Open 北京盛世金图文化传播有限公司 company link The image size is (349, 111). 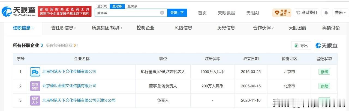pos(69,86)
